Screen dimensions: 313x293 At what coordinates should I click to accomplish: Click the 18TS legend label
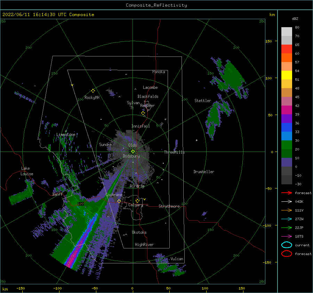tap(299, 237)
